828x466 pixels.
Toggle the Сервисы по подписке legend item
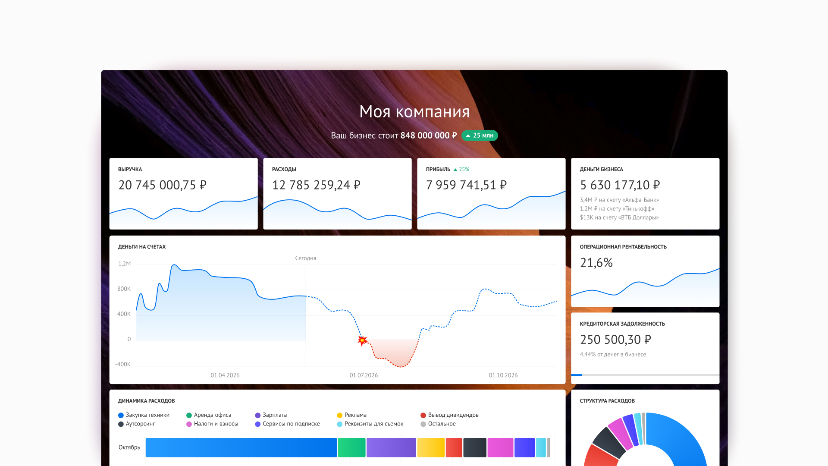287,424
